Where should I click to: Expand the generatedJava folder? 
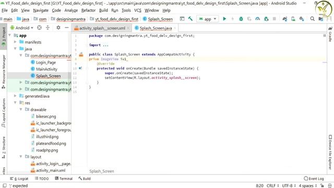pyautogui.click(x=15, y=96)
